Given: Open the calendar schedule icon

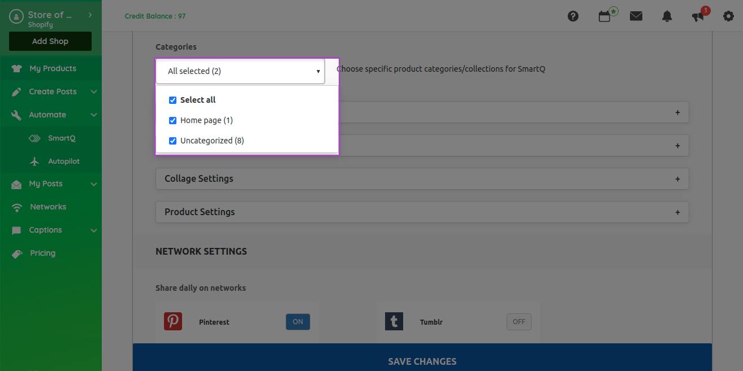Looking at the screenshot, I should pos(604,16).
